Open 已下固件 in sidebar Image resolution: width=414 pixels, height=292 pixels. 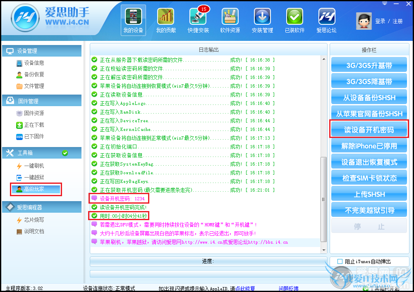[30, 137]
